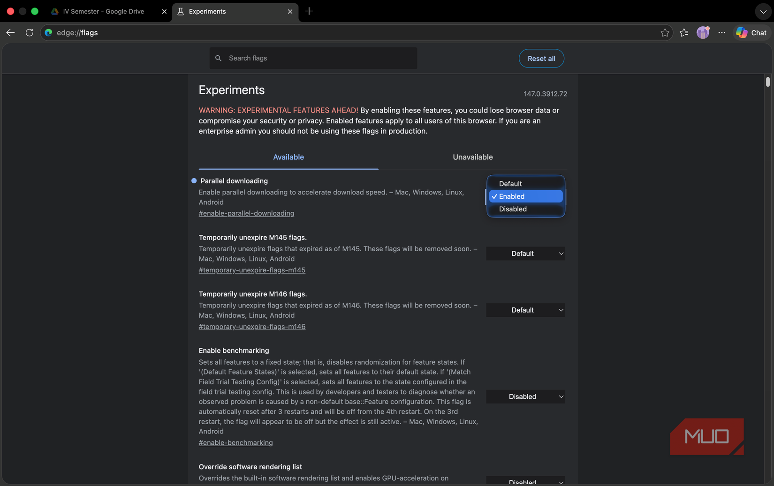Viewport: 774px width, 486px height.
Task: Choose Enabled in the Parallel downloading menu
Action: [526, 196]
